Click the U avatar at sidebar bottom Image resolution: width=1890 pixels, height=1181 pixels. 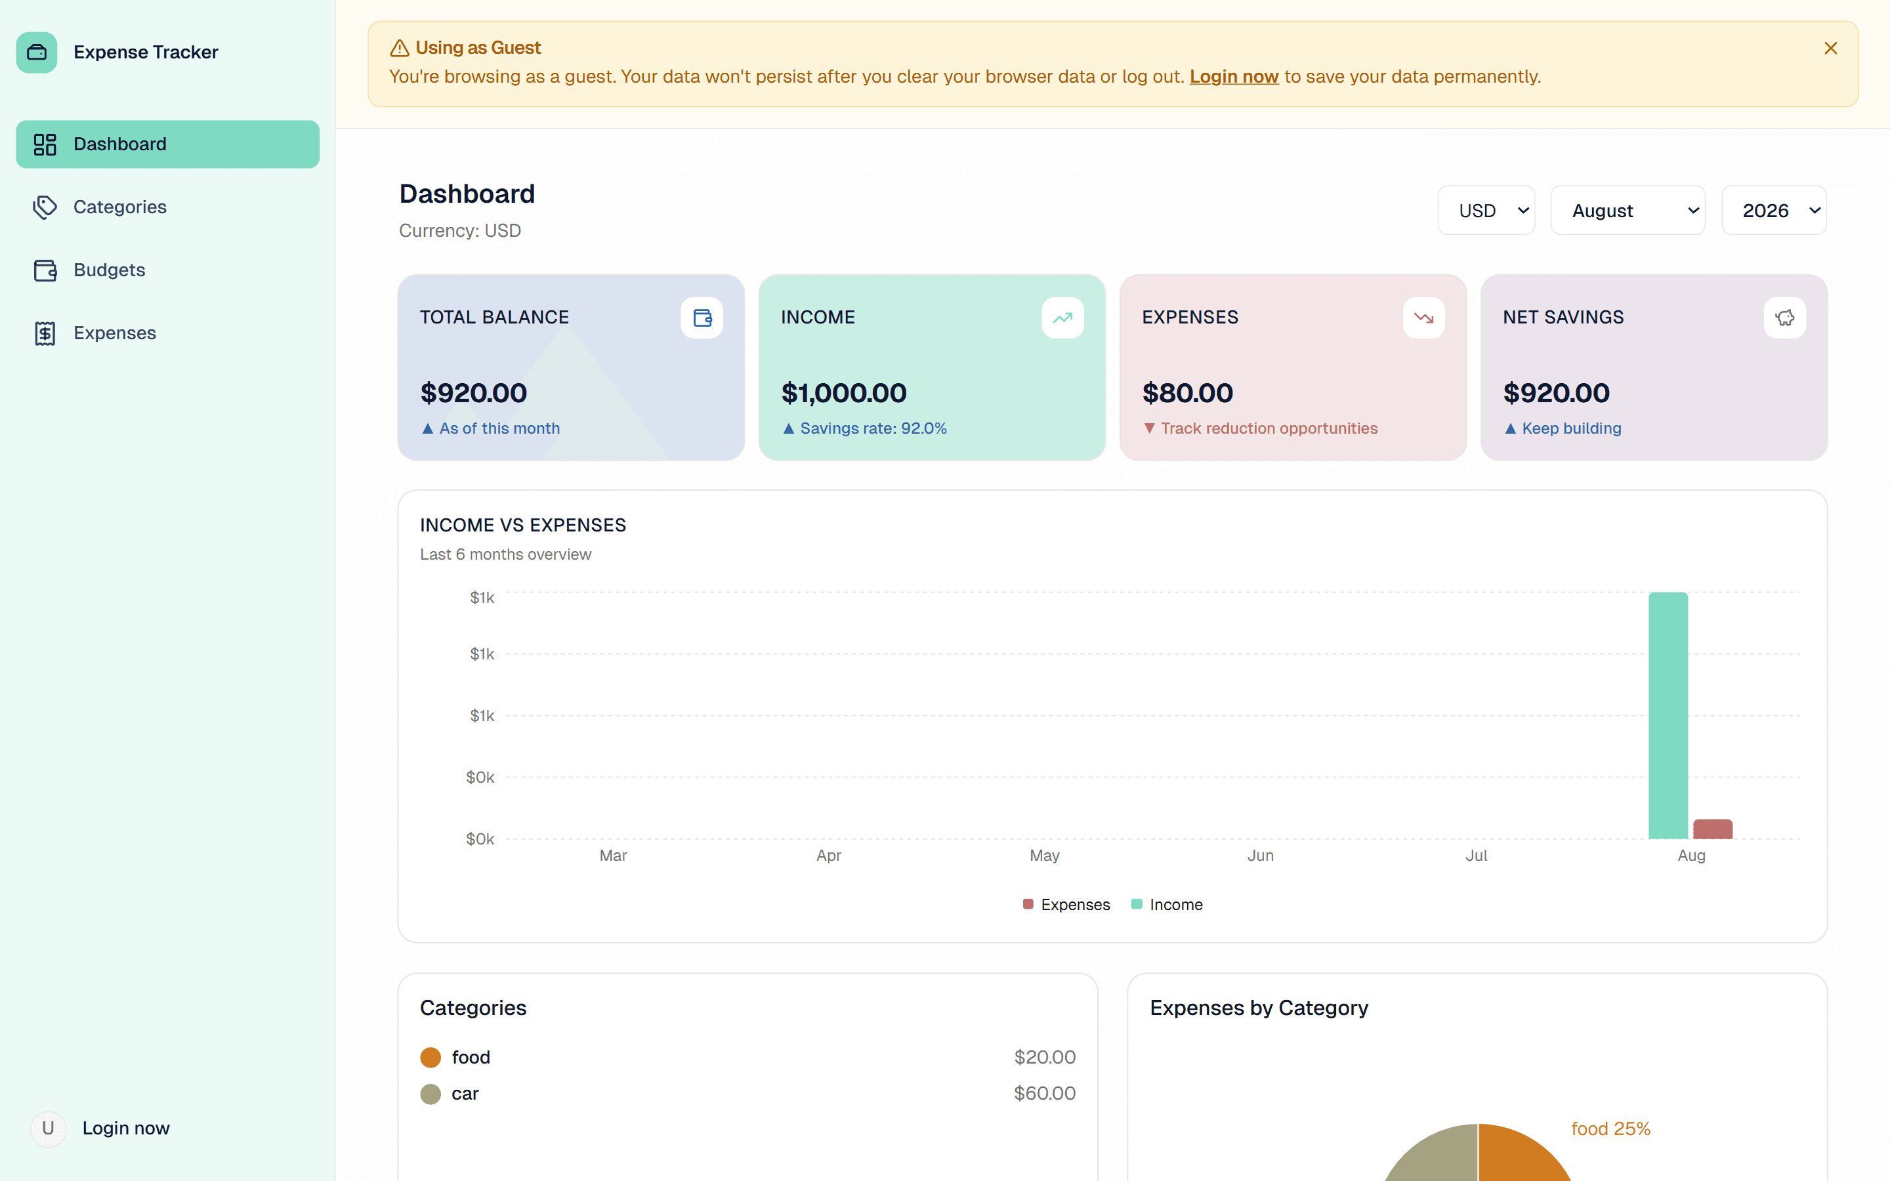49,1128
